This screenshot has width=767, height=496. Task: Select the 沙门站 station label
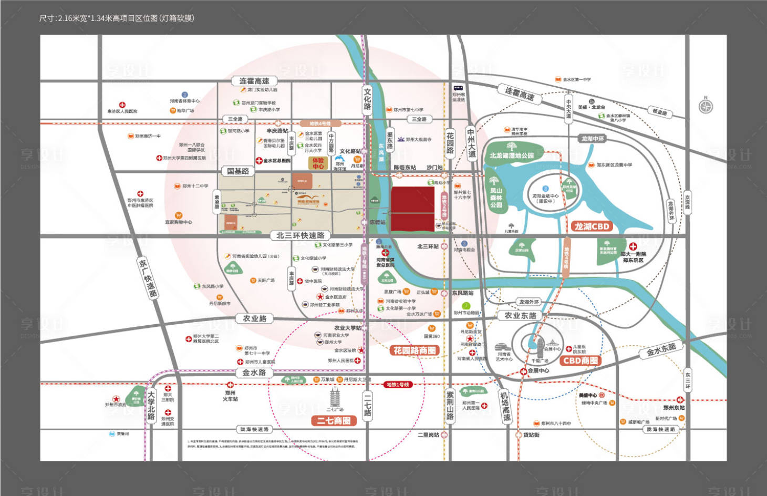pyautogui.click(x=434, y=168)
